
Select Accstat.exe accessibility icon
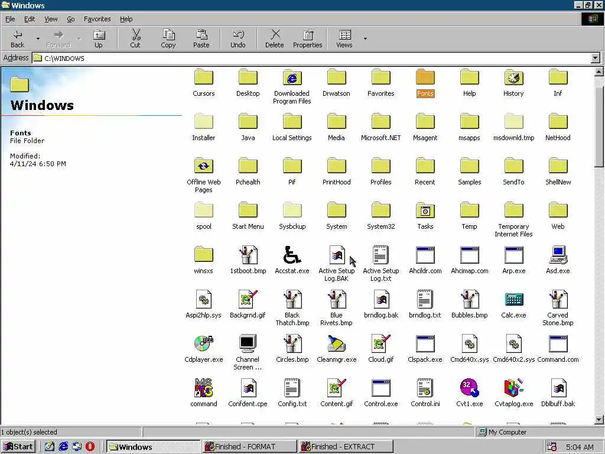tap(292, 255)
